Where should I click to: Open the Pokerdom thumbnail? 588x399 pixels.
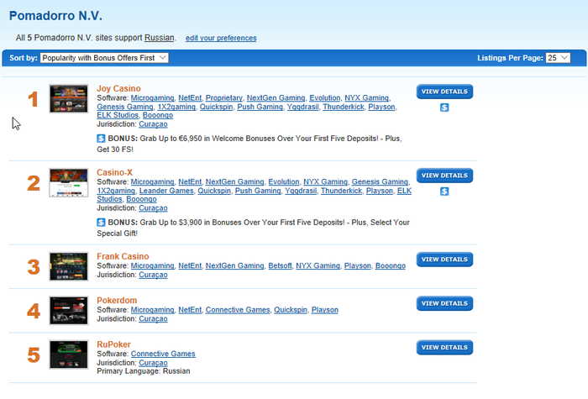69,311
